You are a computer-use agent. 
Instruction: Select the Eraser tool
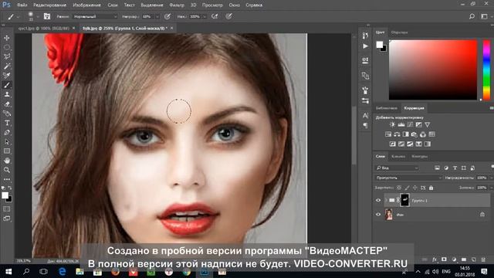click(7, 104)
